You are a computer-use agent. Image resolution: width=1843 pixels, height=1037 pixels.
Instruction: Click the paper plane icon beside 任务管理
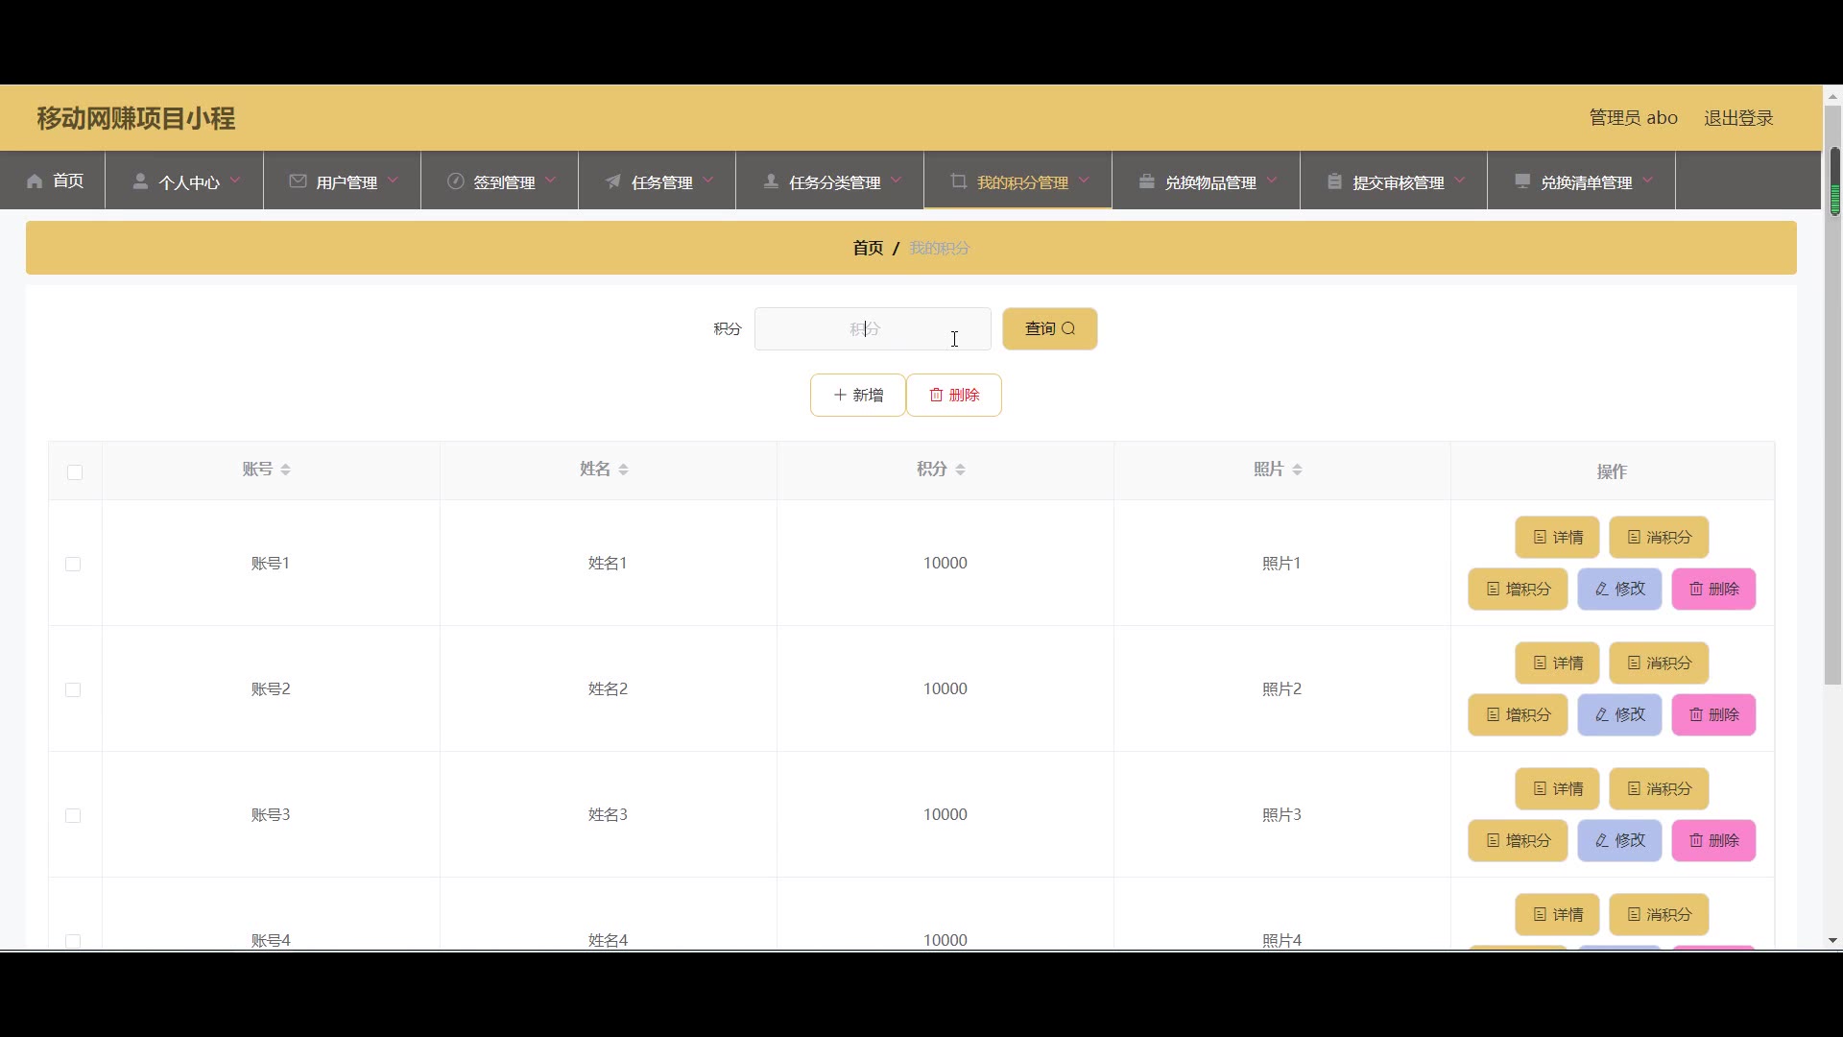[x=612, y=181]
